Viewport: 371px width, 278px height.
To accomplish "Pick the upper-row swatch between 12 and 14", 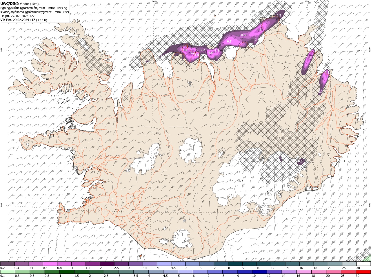I will (x=277, y=264).
